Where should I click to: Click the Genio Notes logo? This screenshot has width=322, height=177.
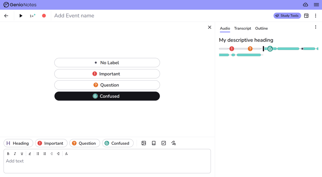point(20,5)
